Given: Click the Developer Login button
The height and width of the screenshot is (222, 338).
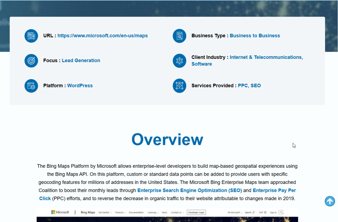Looking at the screenshot, I should (x=196, y=212).
